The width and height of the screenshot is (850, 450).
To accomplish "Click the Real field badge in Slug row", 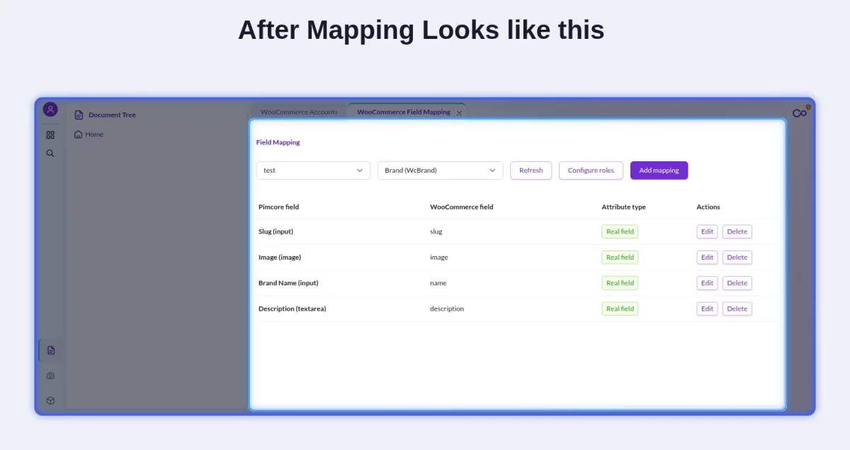I will [x=620, y=231].
